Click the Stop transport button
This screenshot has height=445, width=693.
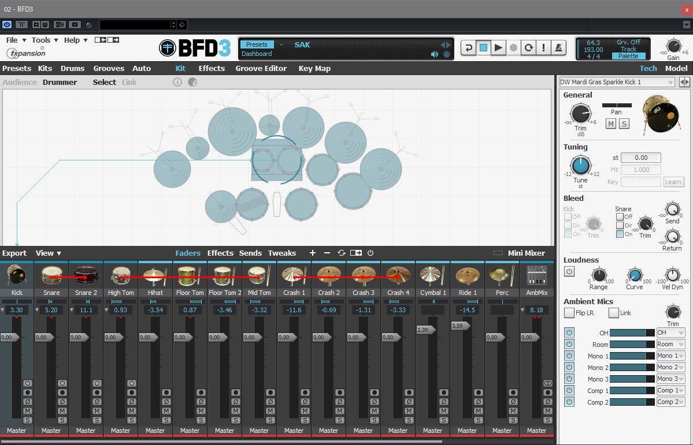click(x=484, y=48)
